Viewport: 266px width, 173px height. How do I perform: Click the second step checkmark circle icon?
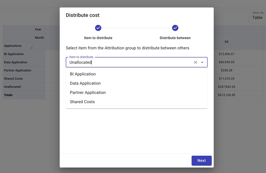175,28
